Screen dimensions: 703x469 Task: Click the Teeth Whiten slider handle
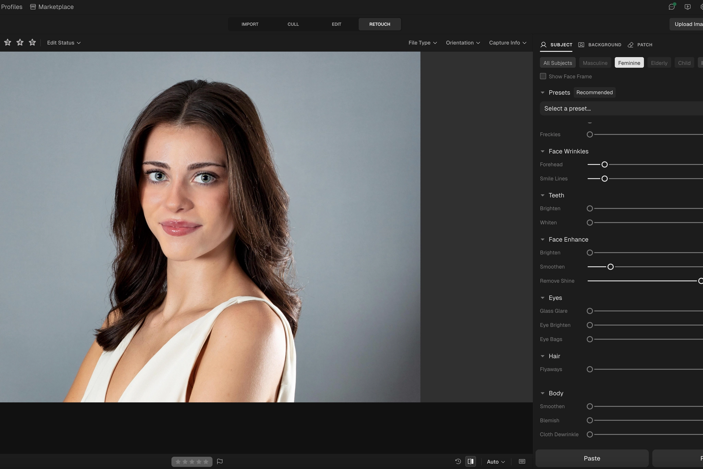point(590,222)
